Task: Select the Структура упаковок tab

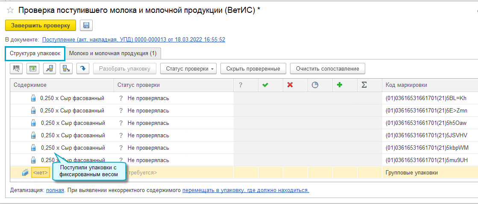Action: coord(35,53)
